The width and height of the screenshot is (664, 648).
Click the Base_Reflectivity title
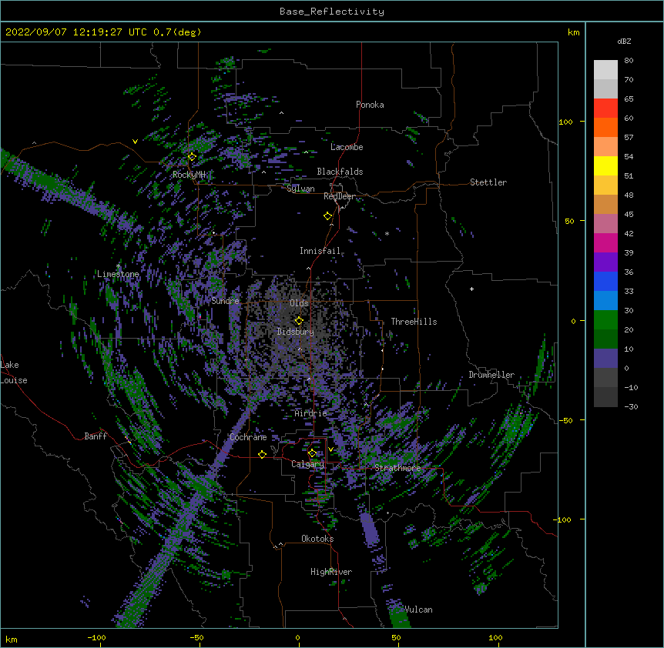pyautogui.click(x=332, y=12)
